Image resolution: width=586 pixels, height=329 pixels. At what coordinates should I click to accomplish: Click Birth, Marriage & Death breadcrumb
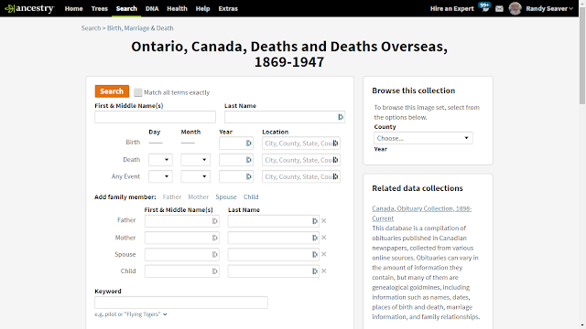pos(140,28)
